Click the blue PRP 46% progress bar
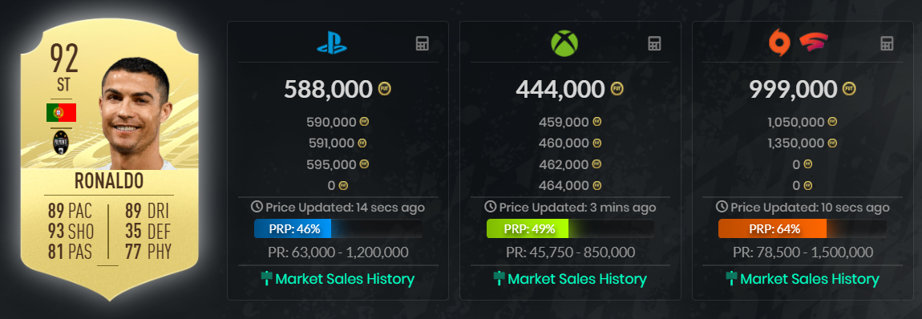Image resolution: width=922 pixels, height=319 pixels. point(338,229)
